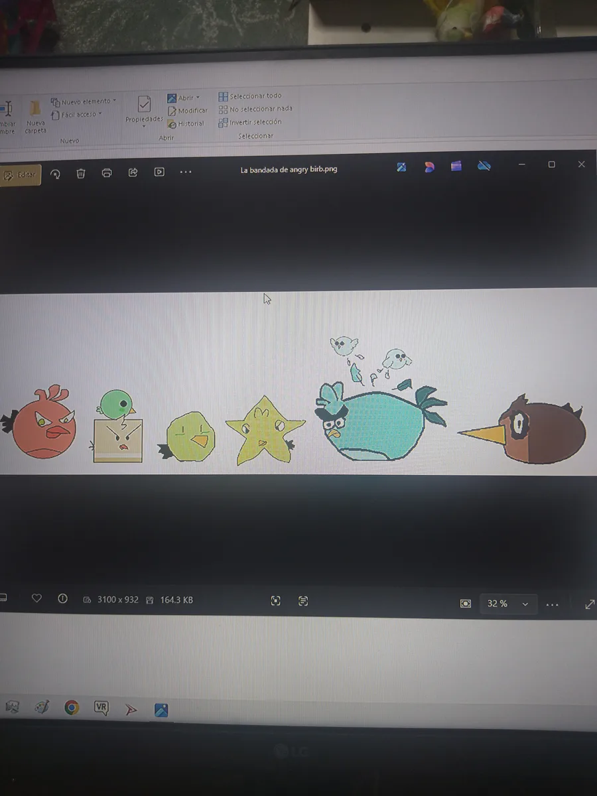Maximize the Photos window

click(551, 165)
